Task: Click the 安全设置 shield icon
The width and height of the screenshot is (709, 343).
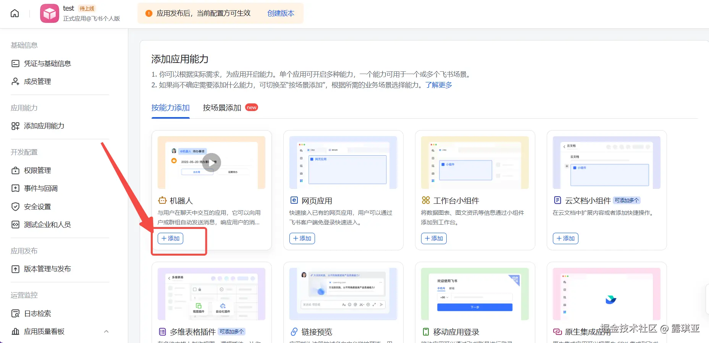Action: coord(15,206)
